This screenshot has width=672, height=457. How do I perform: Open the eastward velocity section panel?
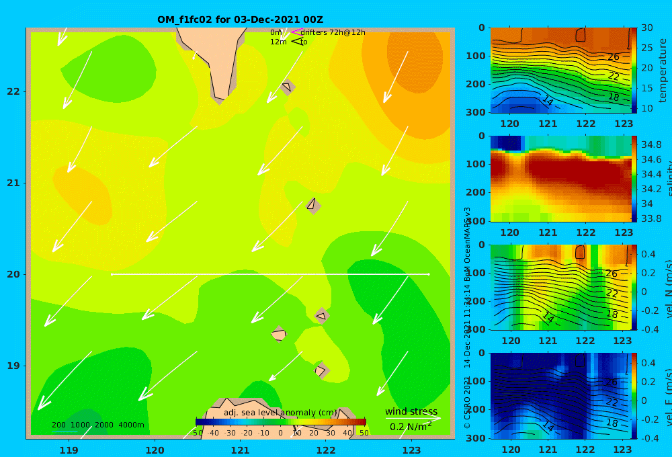(x=560, y=396)
